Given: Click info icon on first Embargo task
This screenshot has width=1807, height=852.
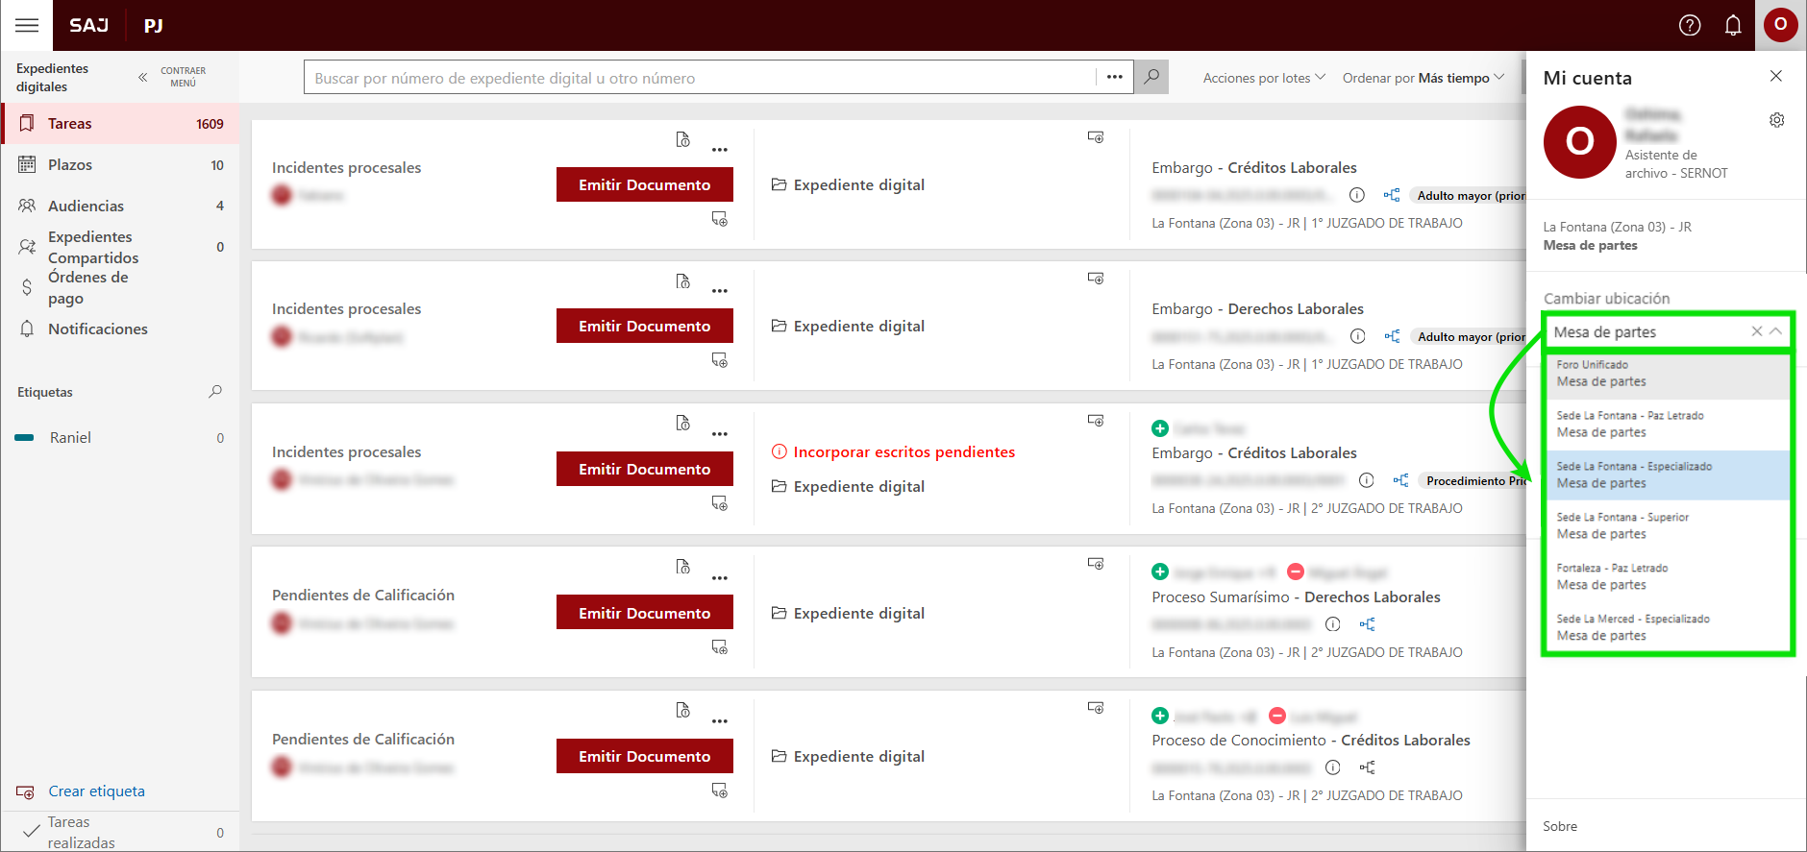Looking at the screenshot, I should coord(1356,195).
